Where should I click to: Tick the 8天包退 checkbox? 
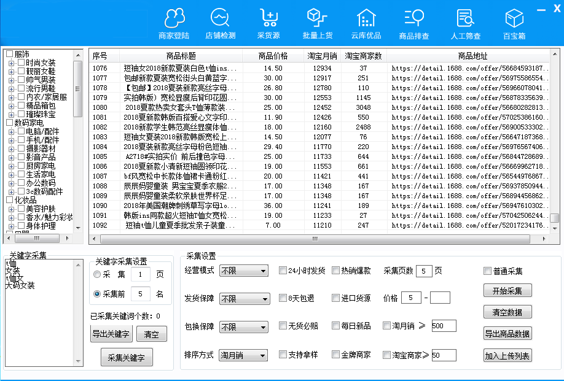[x=283, y=298]
